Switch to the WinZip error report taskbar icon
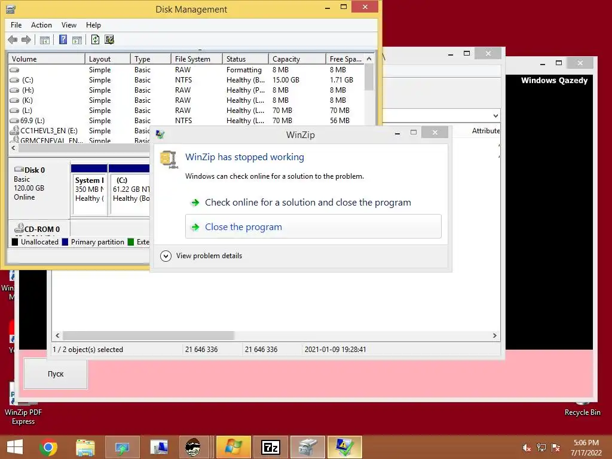Screen dimensions: 612x459 [345, 447]
